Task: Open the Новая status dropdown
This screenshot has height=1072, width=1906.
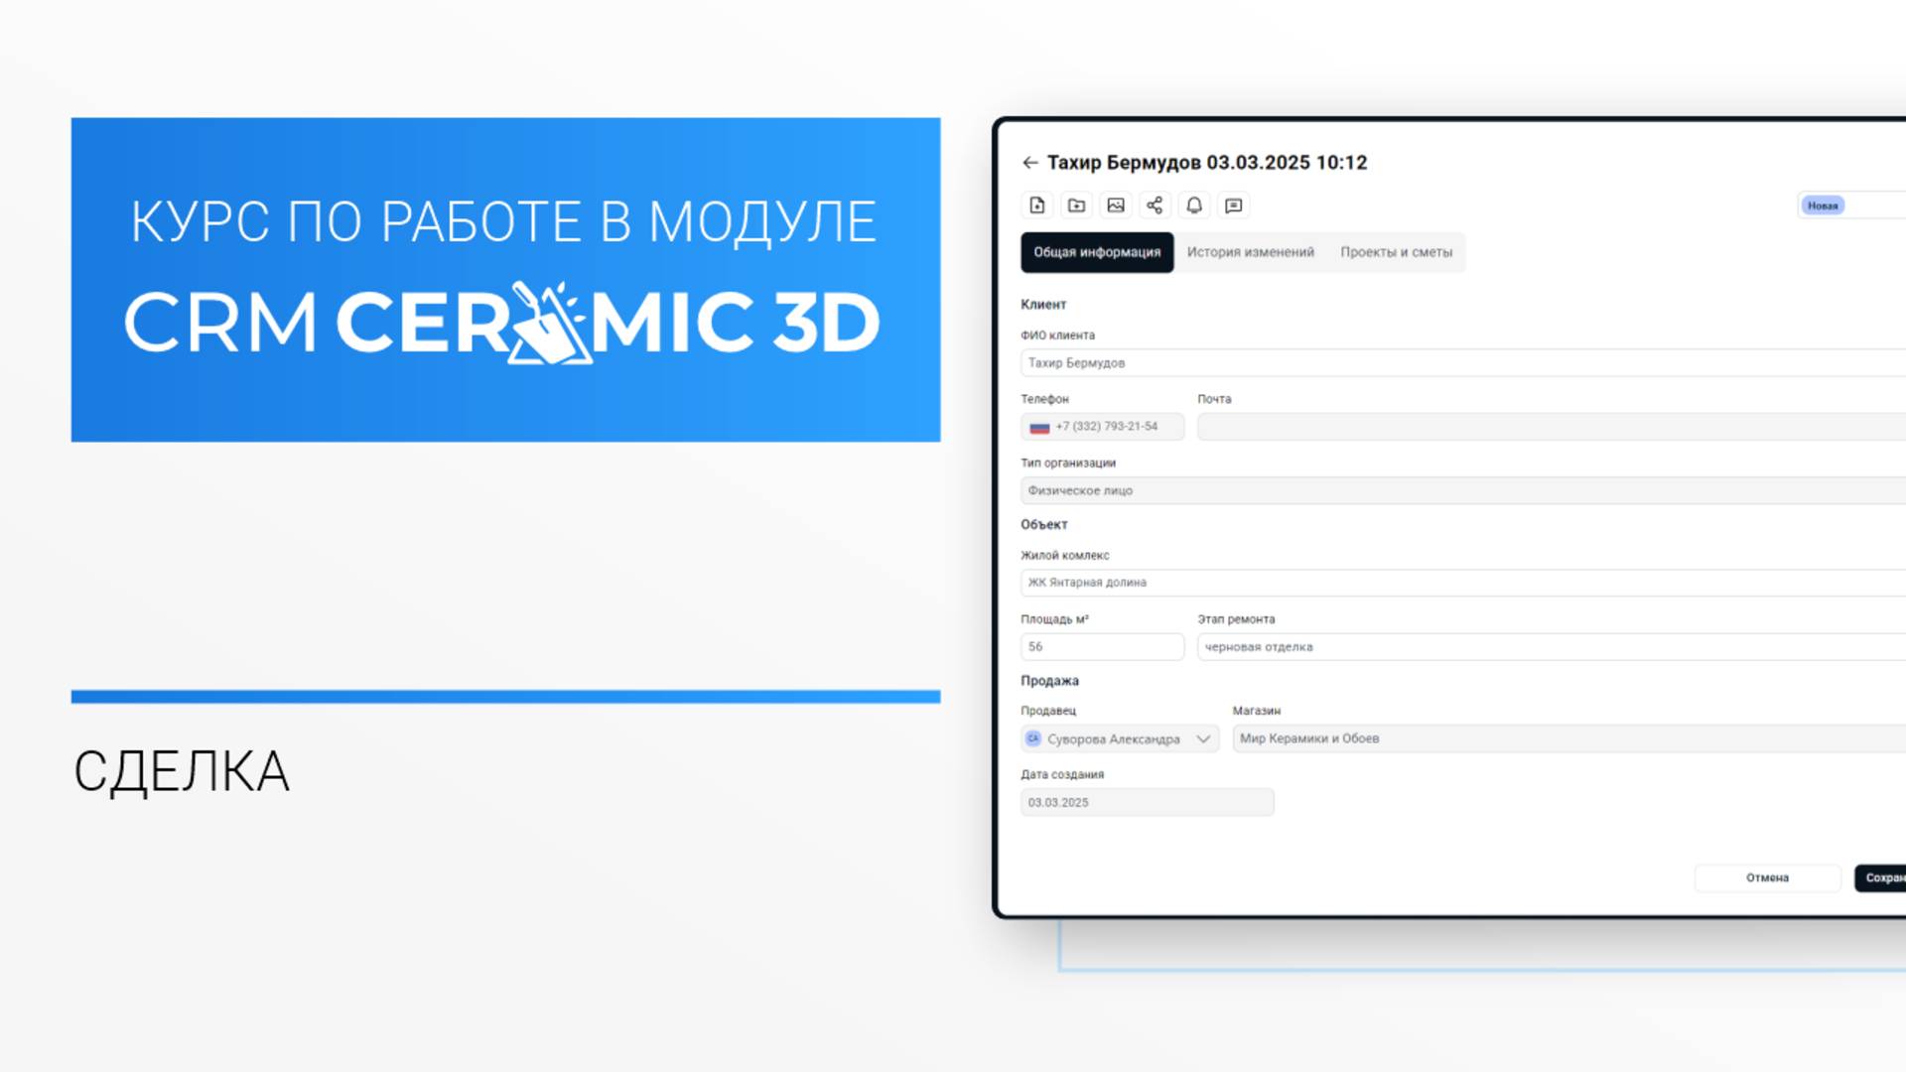Action: [1850, 205]
